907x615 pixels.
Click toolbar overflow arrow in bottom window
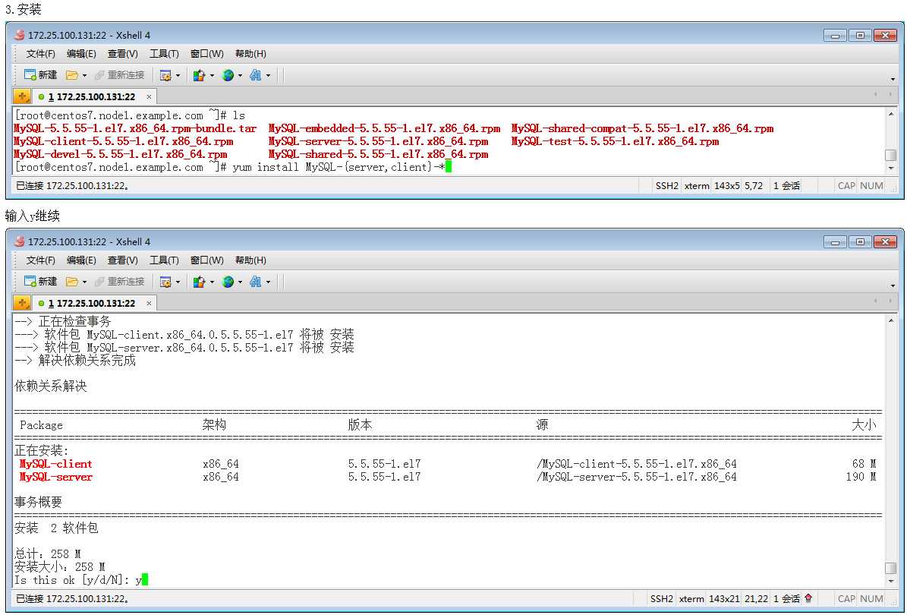click(893, 285)
